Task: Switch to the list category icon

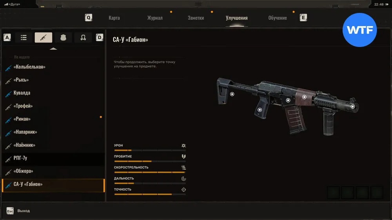Action: (24, 38)
